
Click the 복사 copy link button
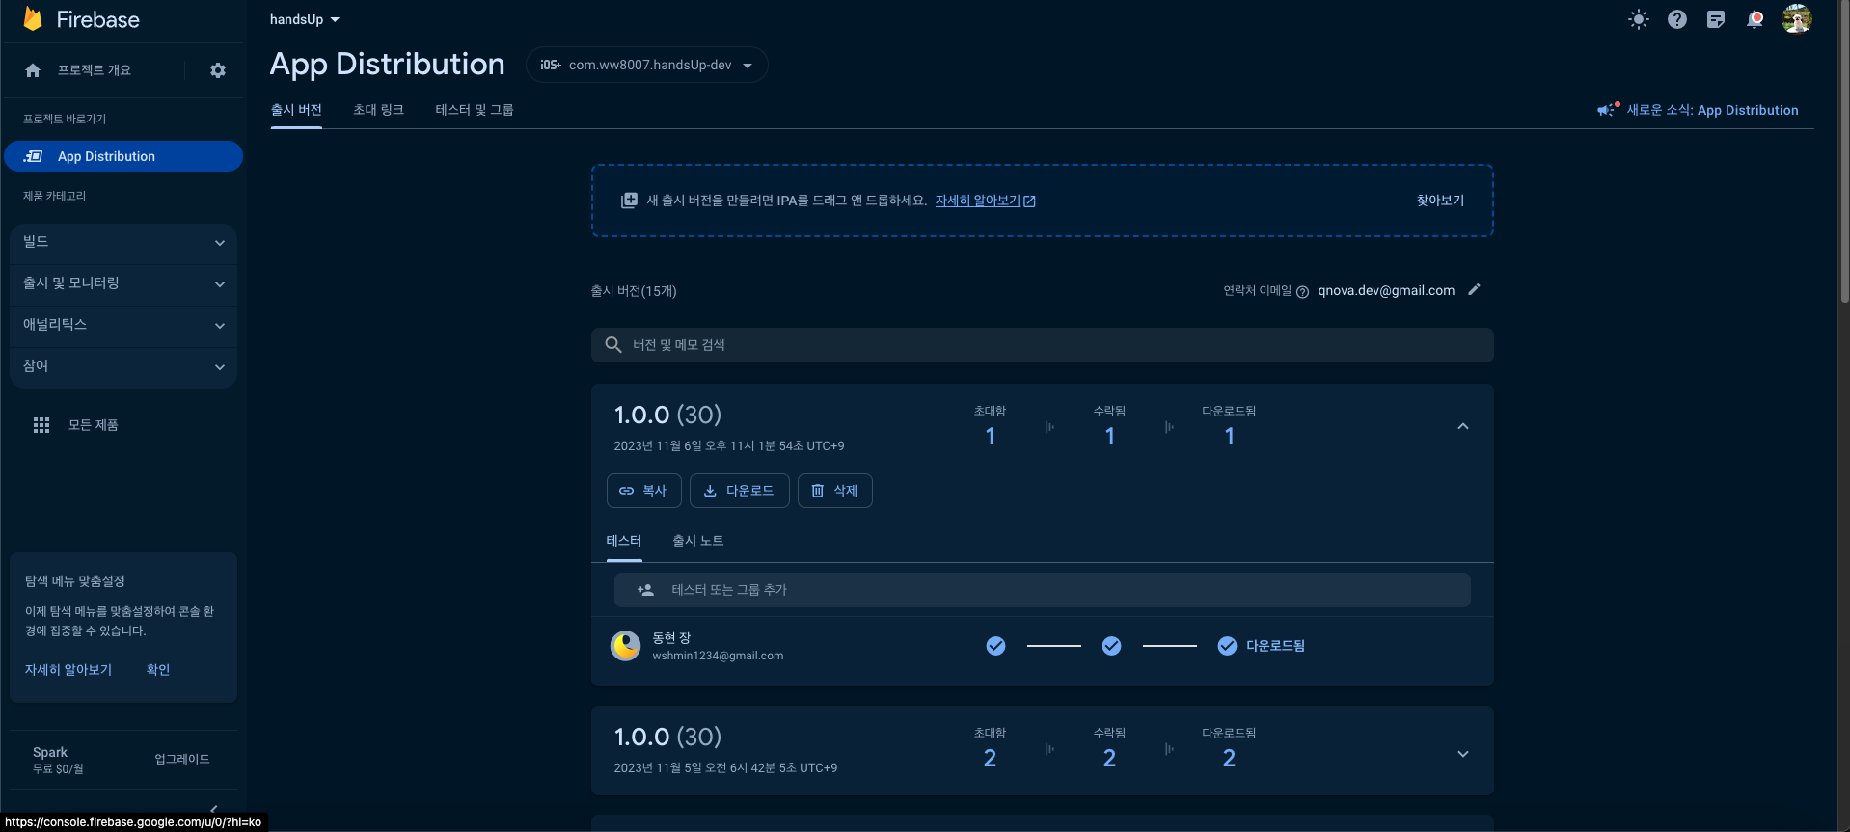point(643,491)
